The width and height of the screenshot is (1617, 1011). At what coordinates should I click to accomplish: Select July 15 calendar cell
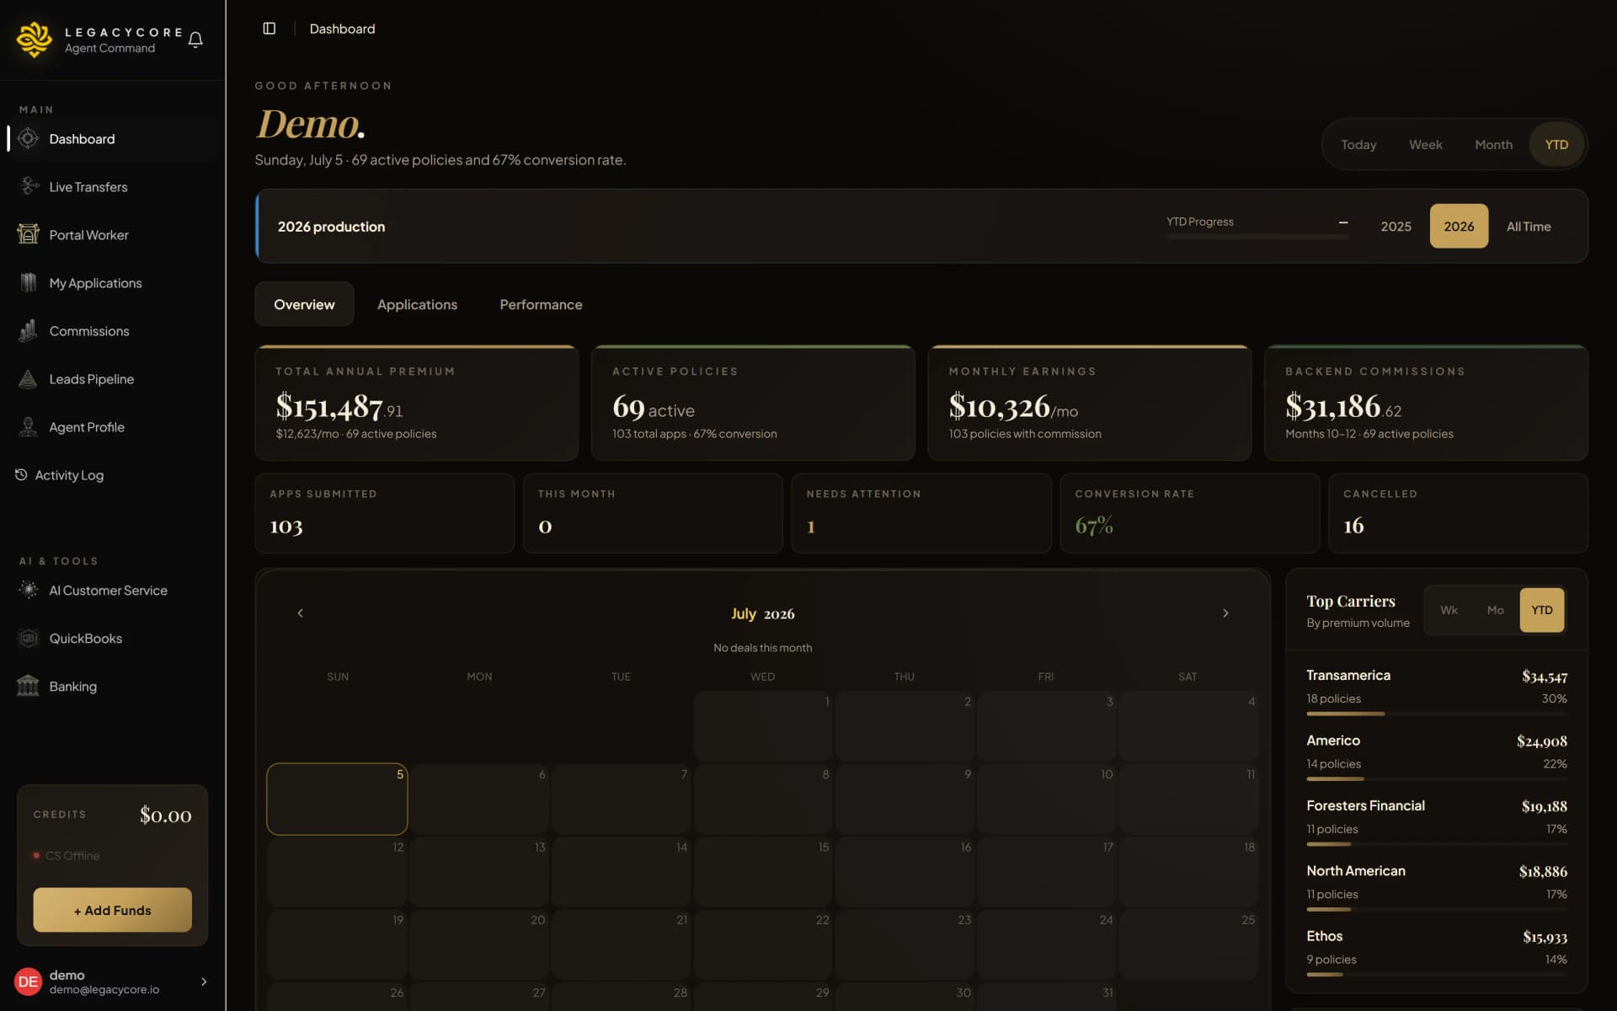click(763, 871)
